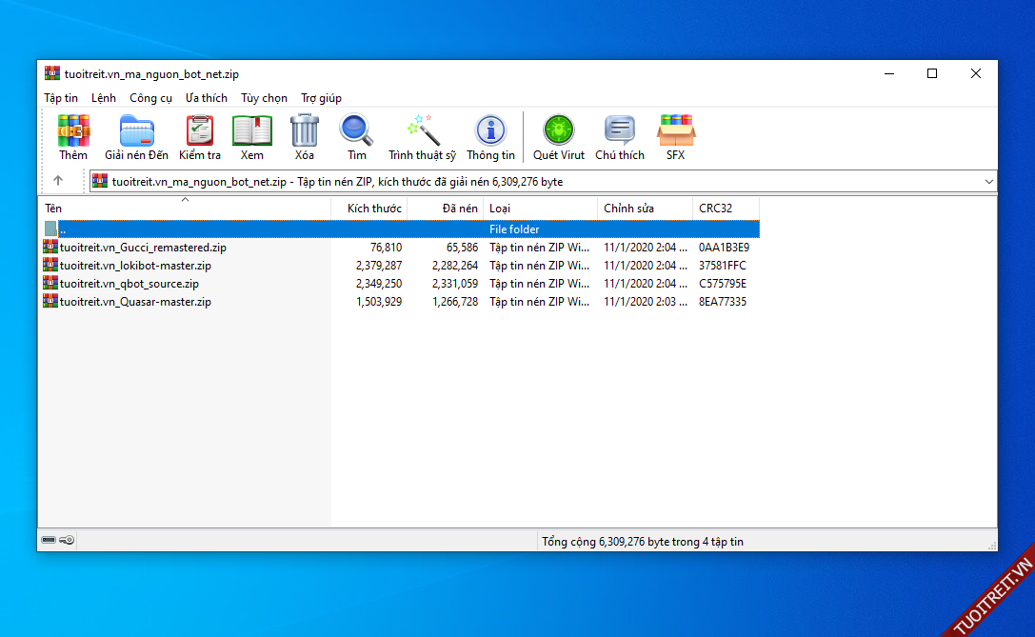Image resolution: width=1035 pixels, height=637 pixels.
Task: Open the Tùy chọn menu
Action: 264,98
